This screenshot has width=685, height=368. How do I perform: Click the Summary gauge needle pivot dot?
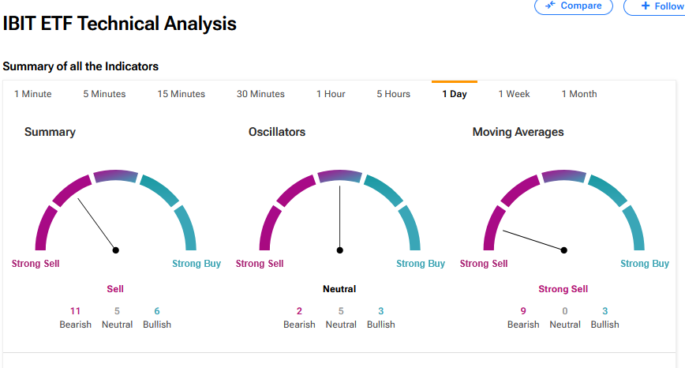[x=116, y=250]
